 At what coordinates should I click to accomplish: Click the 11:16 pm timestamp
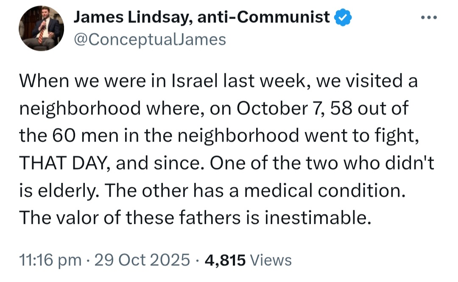50,260
